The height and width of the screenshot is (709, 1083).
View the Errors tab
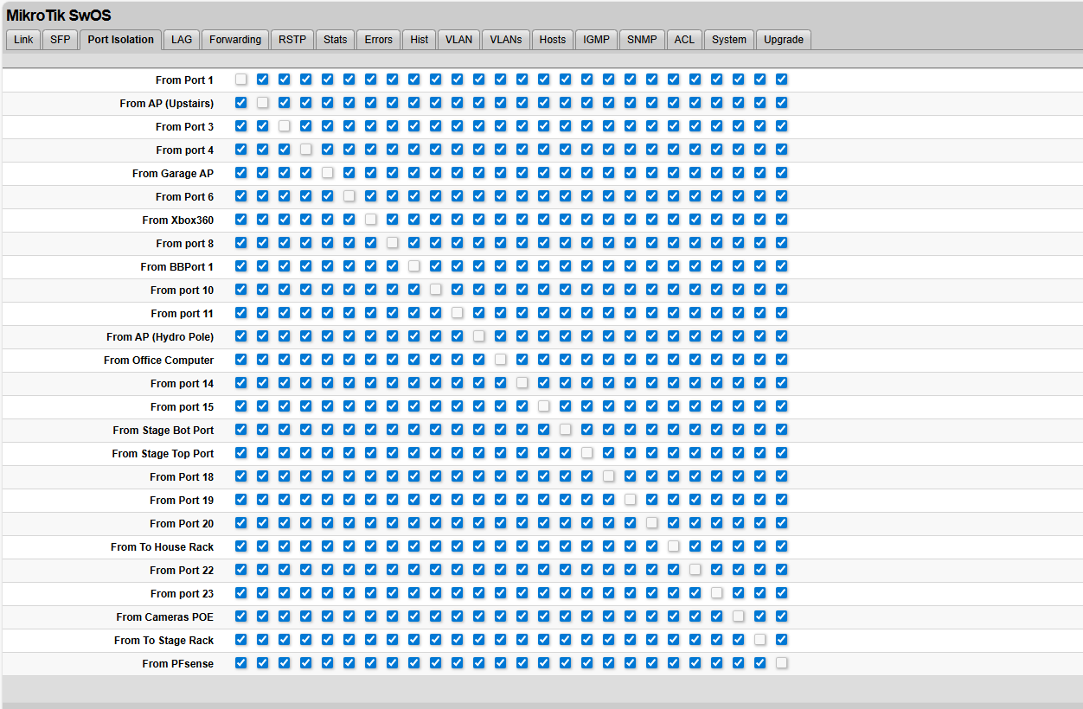(378, 40)
